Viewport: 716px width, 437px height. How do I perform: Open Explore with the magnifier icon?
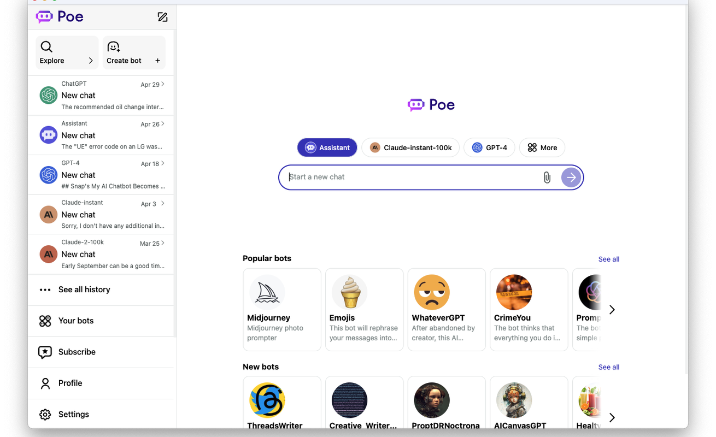[46, 47]
